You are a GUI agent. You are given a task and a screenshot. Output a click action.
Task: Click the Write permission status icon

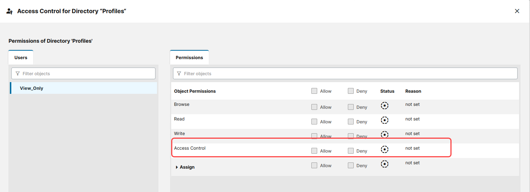384,135
